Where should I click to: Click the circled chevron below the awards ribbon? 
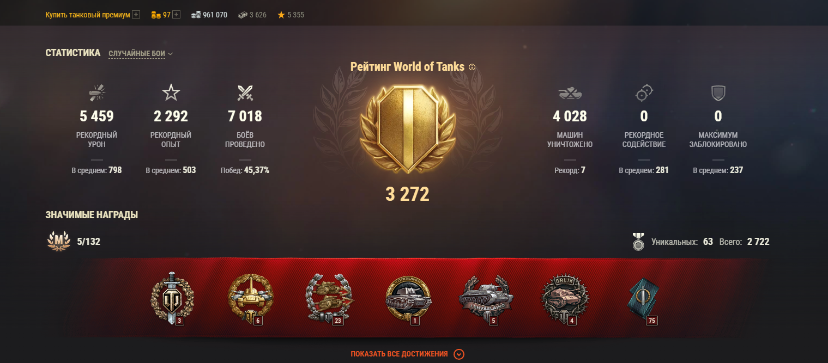(x=459, y=354)
